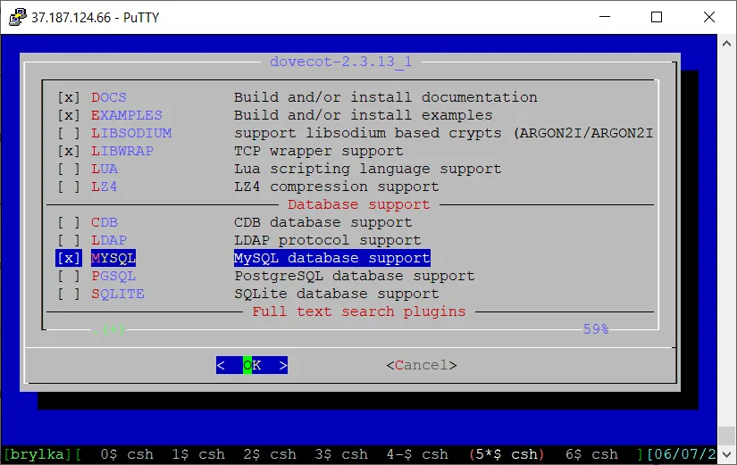Select the active '5*$ csh' window
The image size is (737, 465).
[x=507, y=454]
